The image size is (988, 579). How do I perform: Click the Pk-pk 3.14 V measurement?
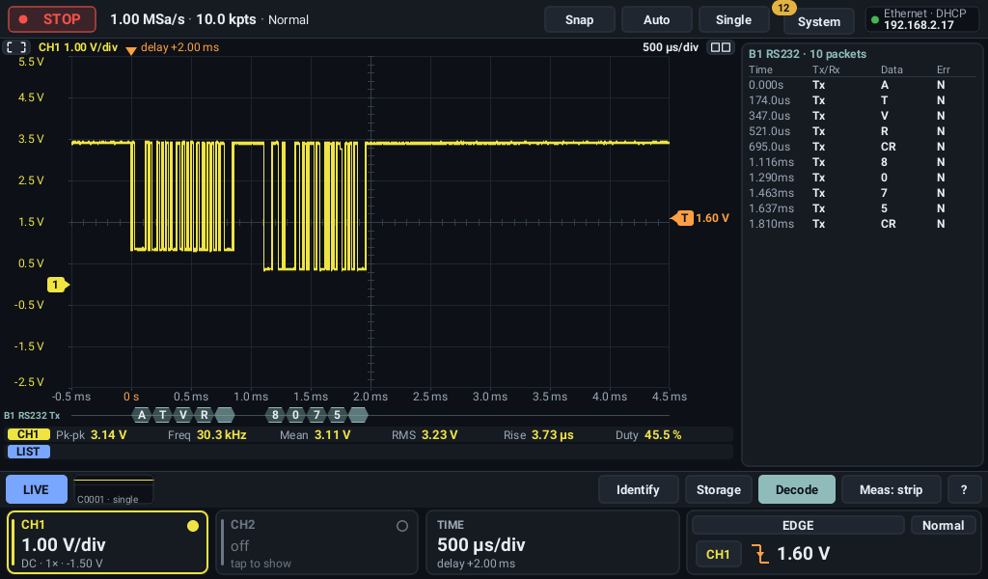(92, 434)
